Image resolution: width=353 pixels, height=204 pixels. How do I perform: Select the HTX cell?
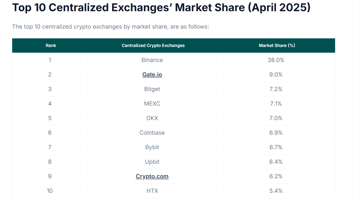tap(152, 191)
